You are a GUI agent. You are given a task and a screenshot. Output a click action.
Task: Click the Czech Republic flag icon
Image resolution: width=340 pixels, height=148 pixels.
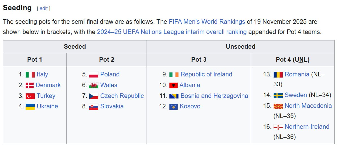[94, 96]
